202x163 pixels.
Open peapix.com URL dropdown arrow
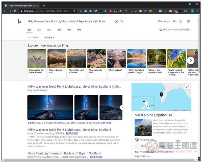point(64,134)
